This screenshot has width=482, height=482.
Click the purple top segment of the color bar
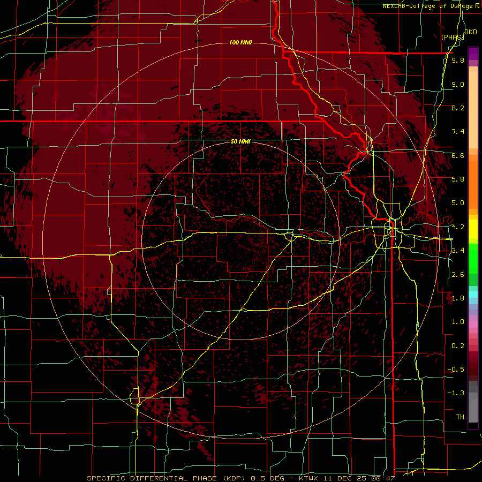point(473,54)
